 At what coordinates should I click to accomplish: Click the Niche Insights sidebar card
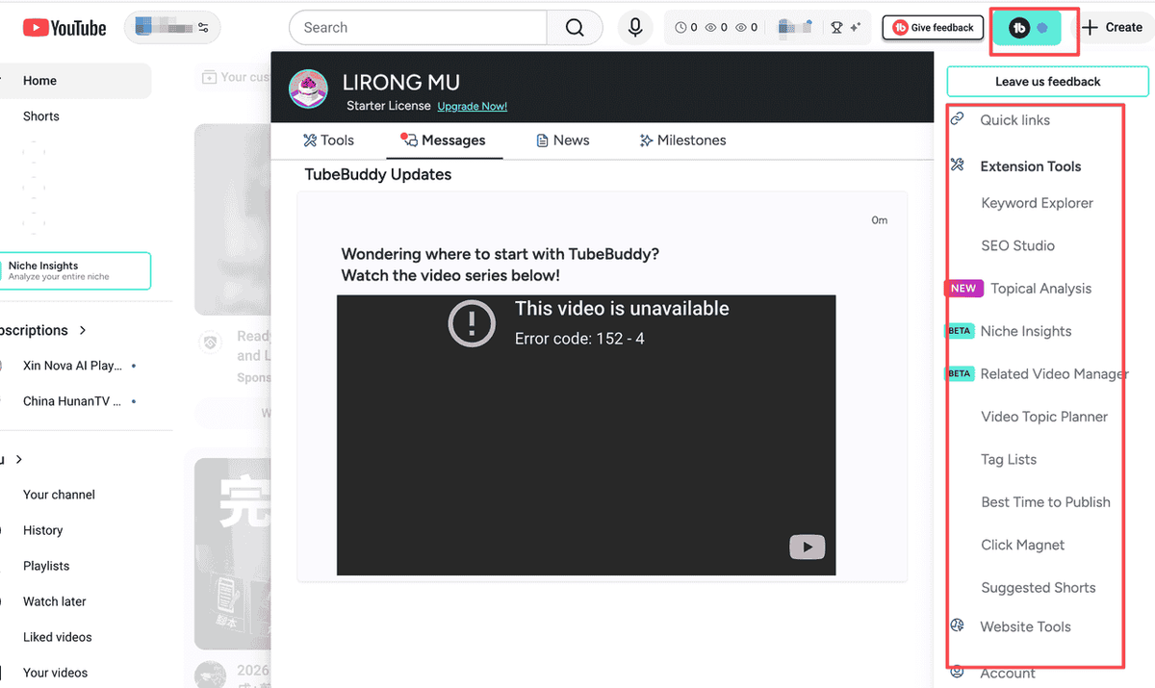[x=75, y=270]
